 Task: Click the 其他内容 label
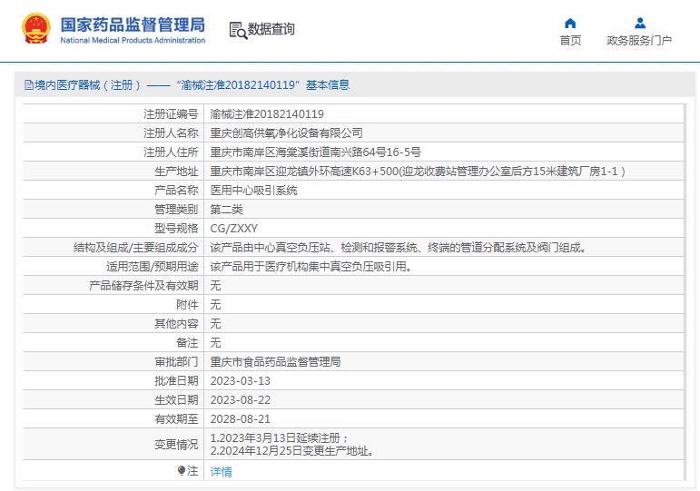point(176,324)
